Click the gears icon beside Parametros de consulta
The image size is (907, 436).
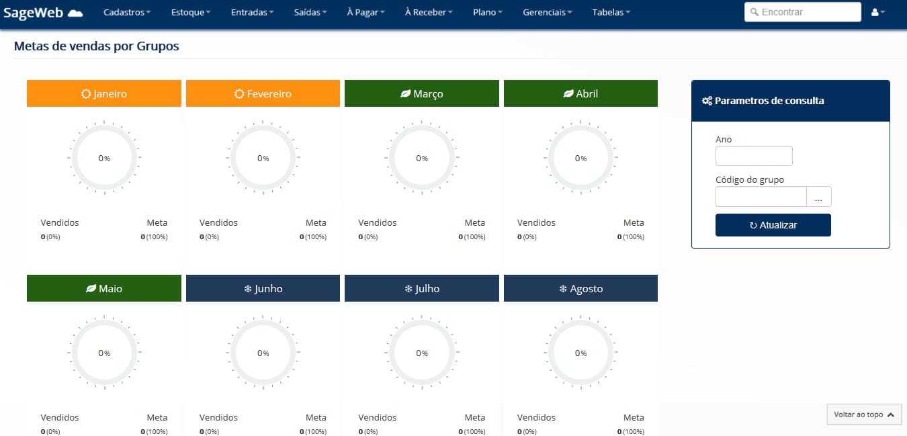point(707,101)
